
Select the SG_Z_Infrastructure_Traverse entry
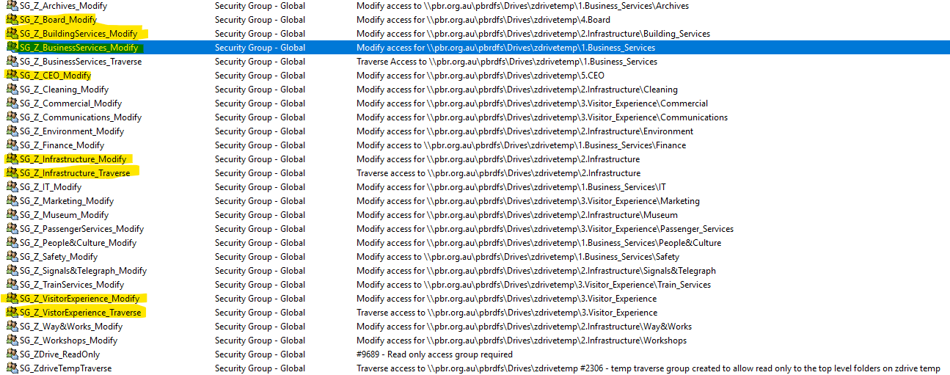(75, 173)
